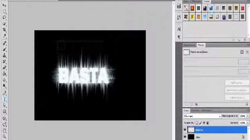Select the Rectangular Marquee tool
This screenshot has height=140, width=250.
(x=4, y=11)
